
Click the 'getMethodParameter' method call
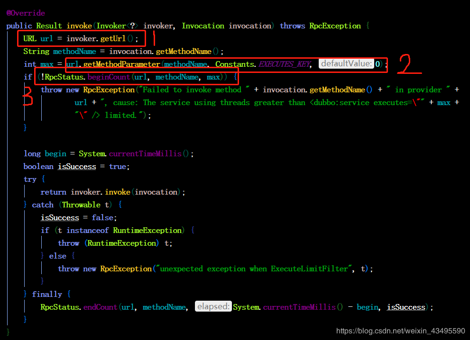(x=122, y=64)
